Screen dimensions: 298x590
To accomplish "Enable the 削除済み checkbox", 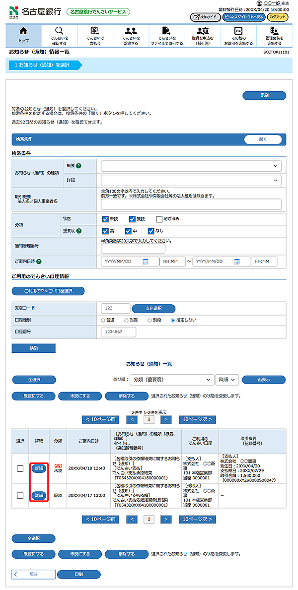I will (x=159, y=219).
